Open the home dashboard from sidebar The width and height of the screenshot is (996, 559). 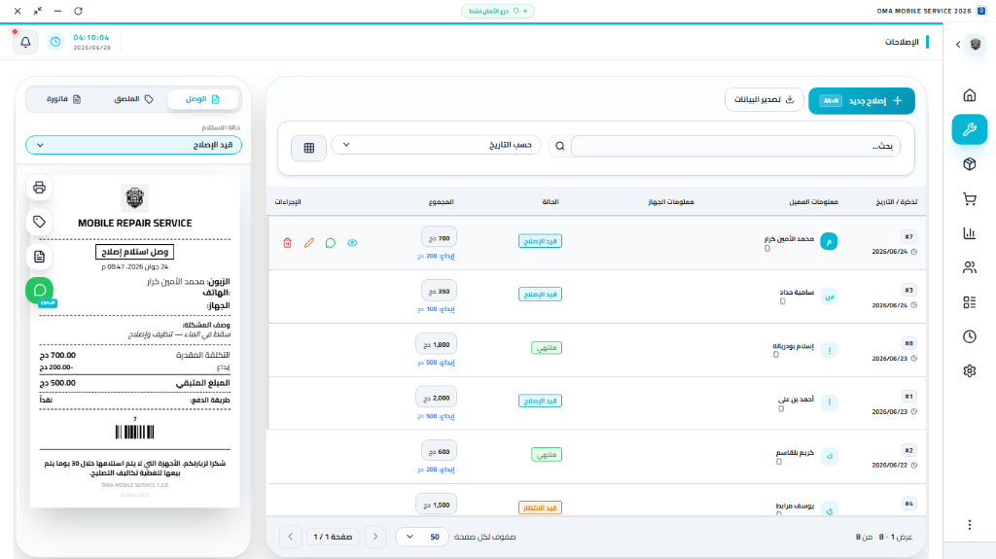click(x=970, y=95)
